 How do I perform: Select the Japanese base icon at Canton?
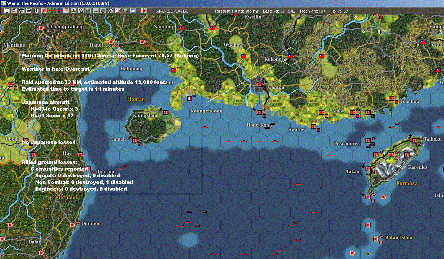click(259, 84)
